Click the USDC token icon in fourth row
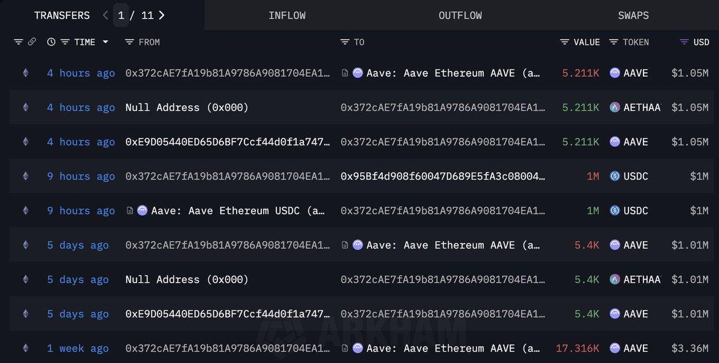Screen dimensions: 719x363 615,177
